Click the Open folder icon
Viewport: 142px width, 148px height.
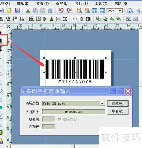pos(9,10)
